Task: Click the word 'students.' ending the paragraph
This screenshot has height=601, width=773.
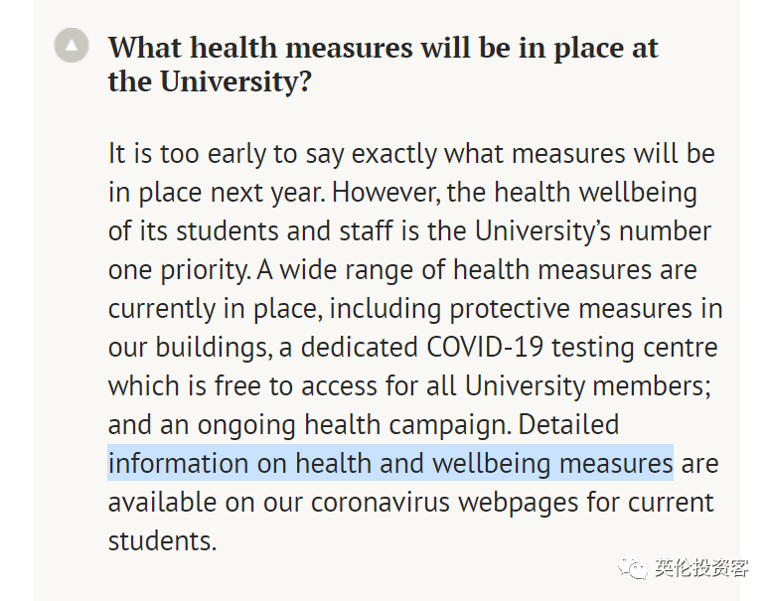Action: (162, 541)
